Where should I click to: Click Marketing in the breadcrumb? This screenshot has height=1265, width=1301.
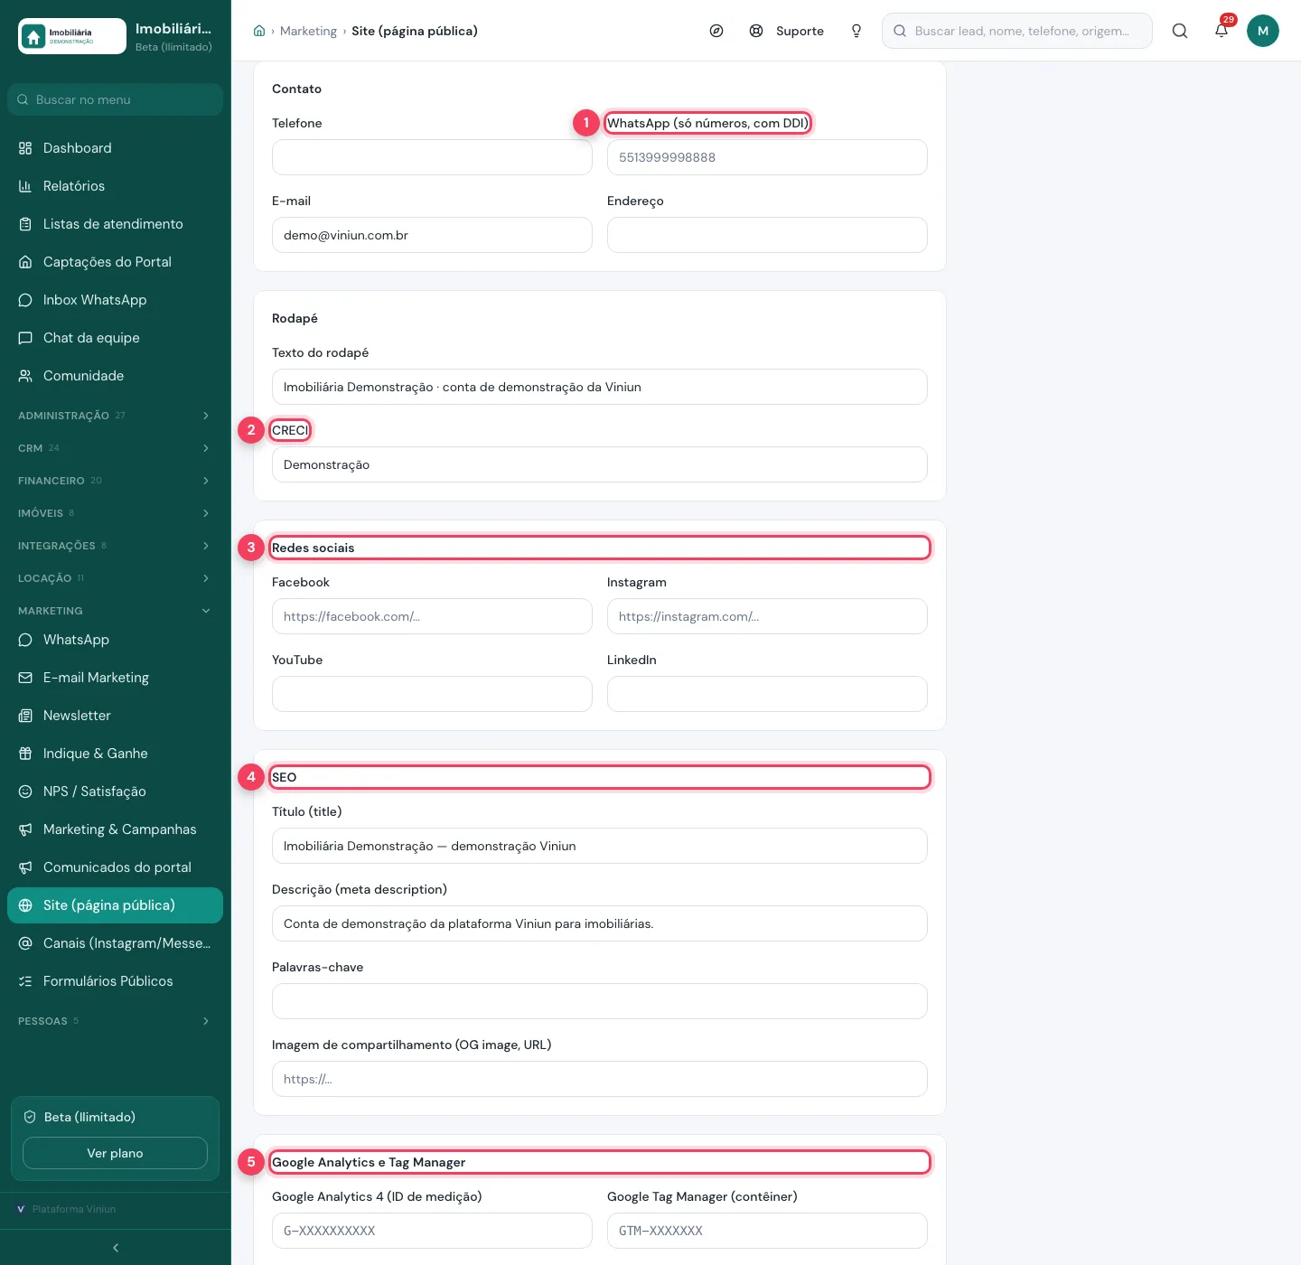coord(308,31)
